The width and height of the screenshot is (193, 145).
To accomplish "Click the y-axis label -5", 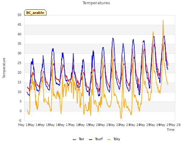I will pos(20,121).
